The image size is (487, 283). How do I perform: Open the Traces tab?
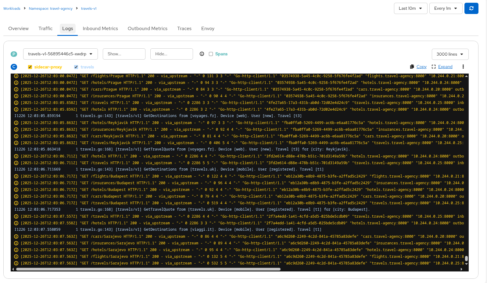pyautogui.click(x=184, y=29)
